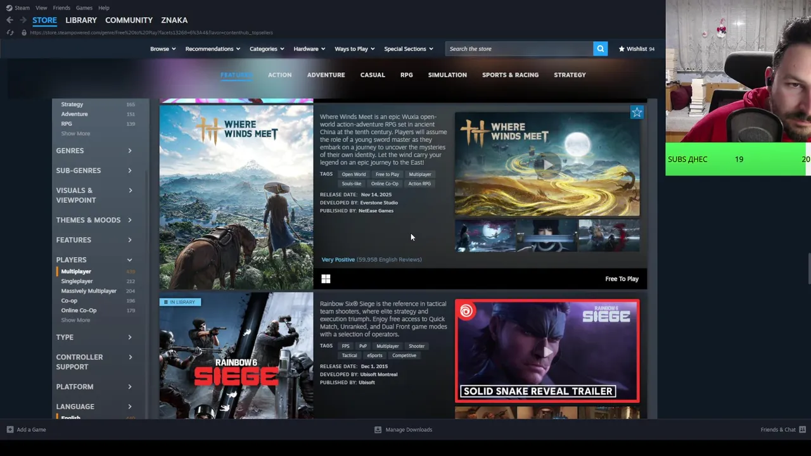Open Everstone Studio developer link
Image resolution: width=811 pixels, height=456 pixels.
tap(379, 203)
